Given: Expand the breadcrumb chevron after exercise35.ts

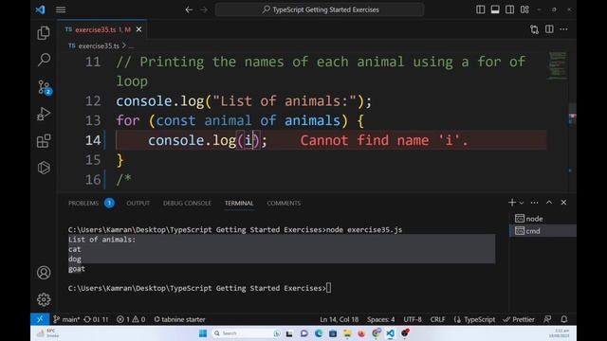Looking at the screenshot, I should tap(124, 45).
